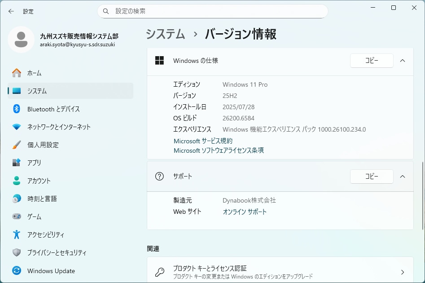Click the Accessibility figure icon

point(17,234)
